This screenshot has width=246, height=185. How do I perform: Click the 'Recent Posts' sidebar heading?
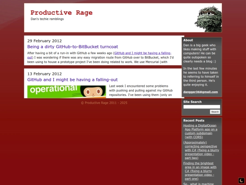(194, 121)
